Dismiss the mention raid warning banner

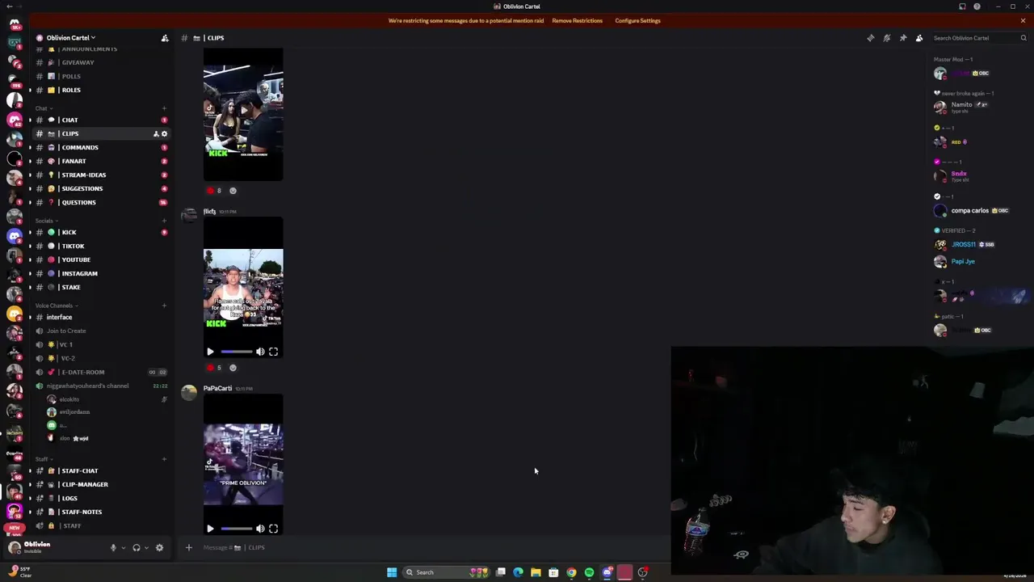1023,21
